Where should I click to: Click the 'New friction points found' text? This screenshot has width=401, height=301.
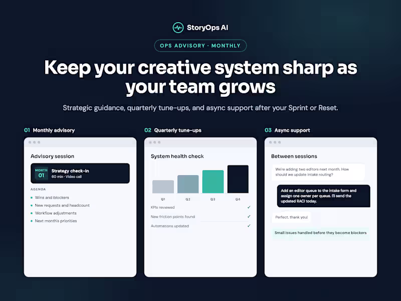(173, 217)
